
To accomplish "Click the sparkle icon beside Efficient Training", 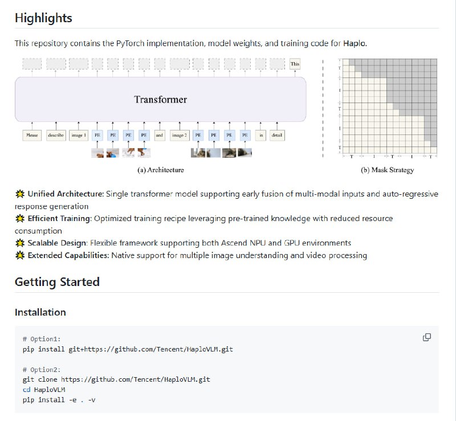I will pos(20,218).
